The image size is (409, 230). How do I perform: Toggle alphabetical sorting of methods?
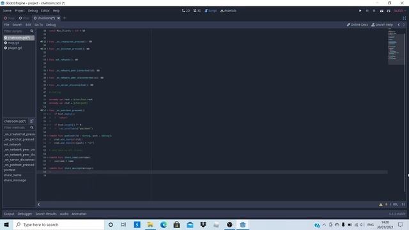click(x=32, y=121)
